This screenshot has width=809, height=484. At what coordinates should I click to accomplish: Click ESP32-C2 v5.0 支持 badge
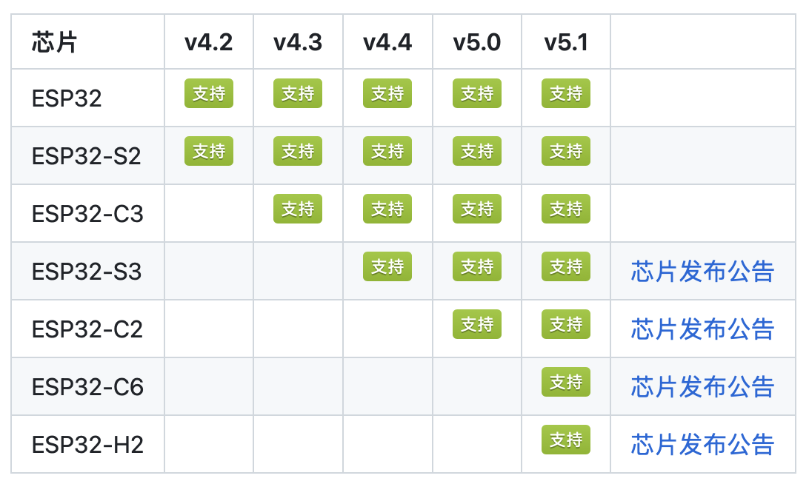tap(477, 324)
